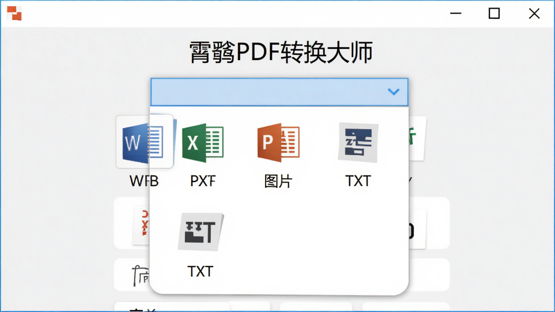
Task: Select the top-row TXT icon
Action: click(x=358, y=142)
